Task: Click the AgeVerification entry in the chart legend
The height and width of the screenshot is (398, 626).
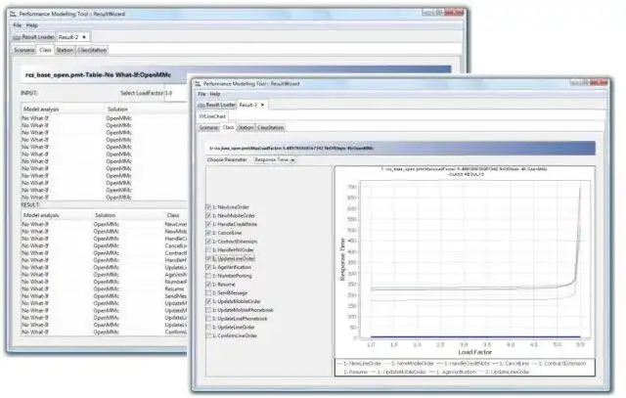Action: point(454,372)
